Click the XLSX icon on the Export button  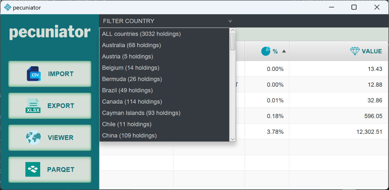[x=33, y=106]
